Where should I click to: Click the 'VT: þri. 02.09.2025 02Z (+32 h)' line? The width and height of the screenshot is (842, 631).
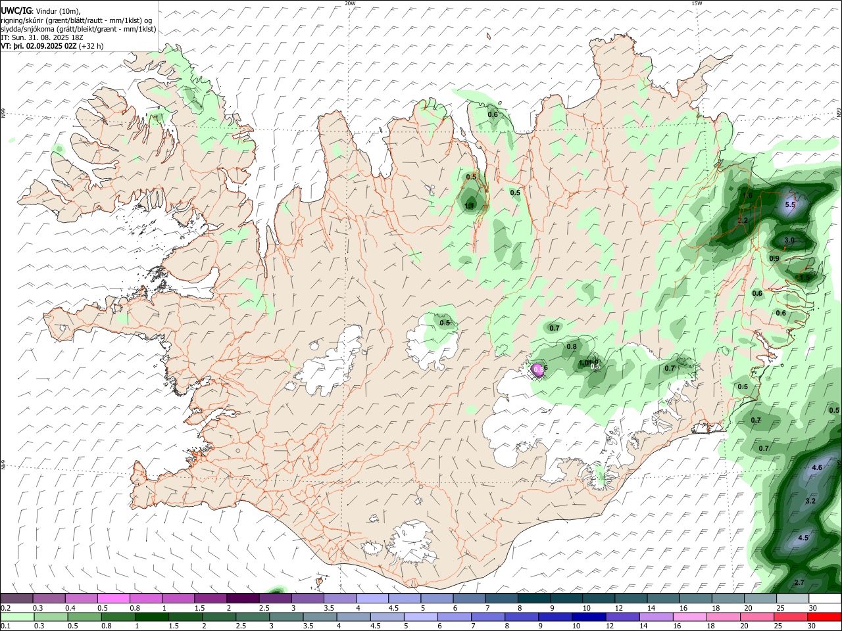(x=52, y=46)
